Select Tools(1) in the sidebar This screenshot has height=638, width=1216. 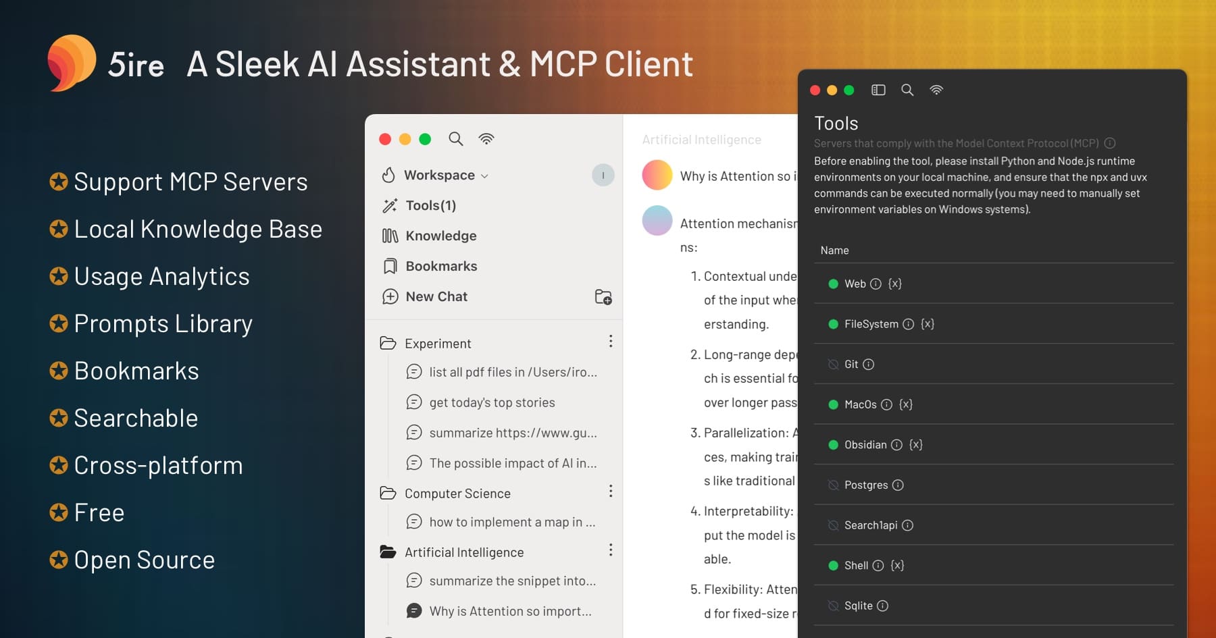(x=430, y=205)
